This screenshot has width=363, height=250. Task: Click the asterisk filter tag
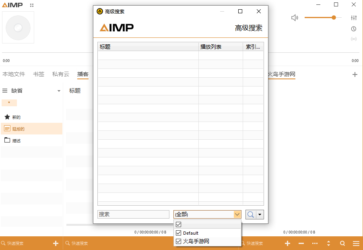(9, 103)
